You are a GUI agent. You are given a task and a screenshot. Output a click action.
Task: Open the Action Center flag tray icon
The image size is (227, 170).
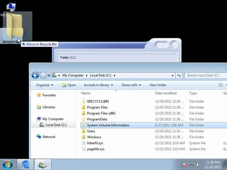(185, 165)
